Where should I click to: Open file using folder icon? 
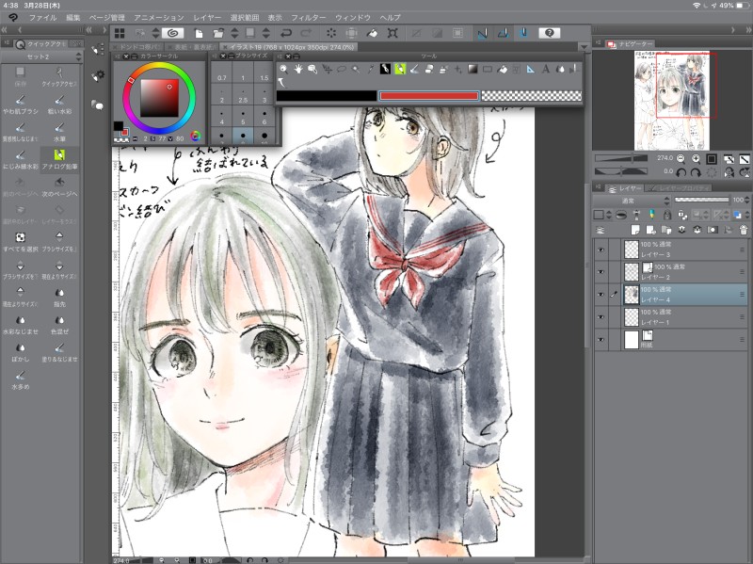pos(218,33)
